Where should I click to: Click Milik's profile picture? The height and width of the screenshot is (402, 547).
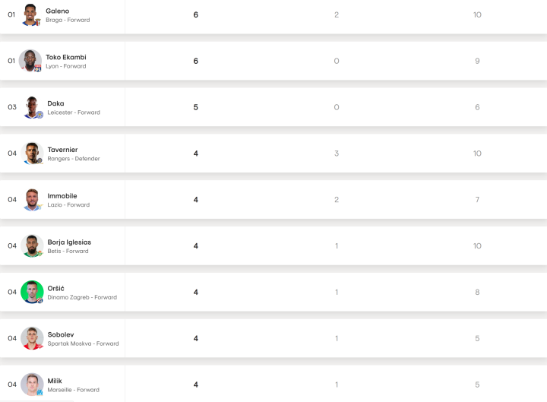tap(32, 385)
